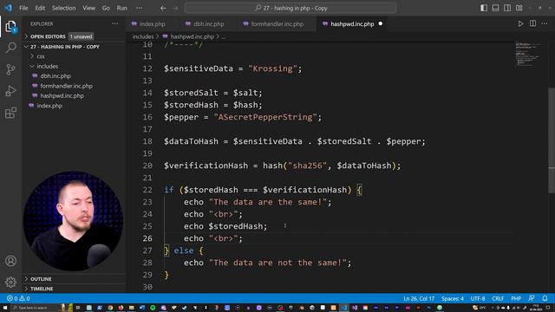Click the '1 unsaved' badge
The height and width of the screenshot is (312, 555).
[x=81, y=36]
